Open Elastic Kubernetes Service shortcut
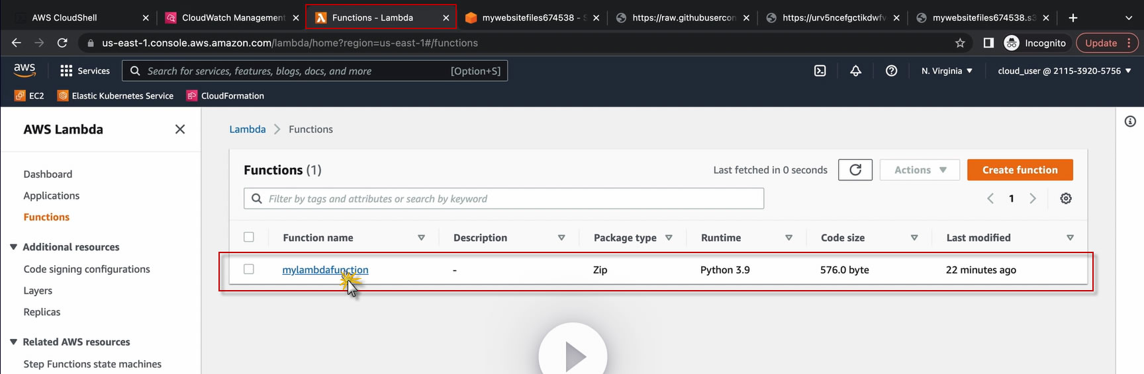1144x374 pixels. coord(115,96)
